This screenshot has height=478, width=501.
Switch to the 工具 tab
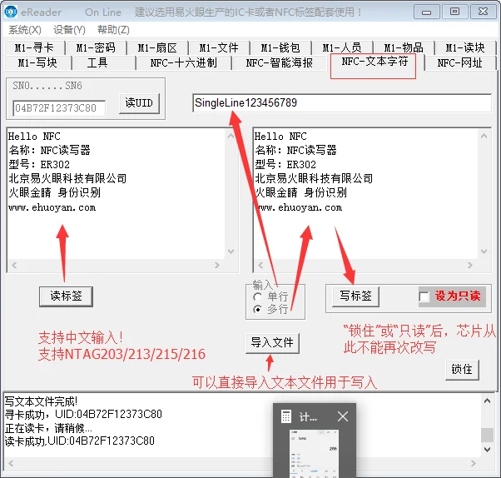97,62
